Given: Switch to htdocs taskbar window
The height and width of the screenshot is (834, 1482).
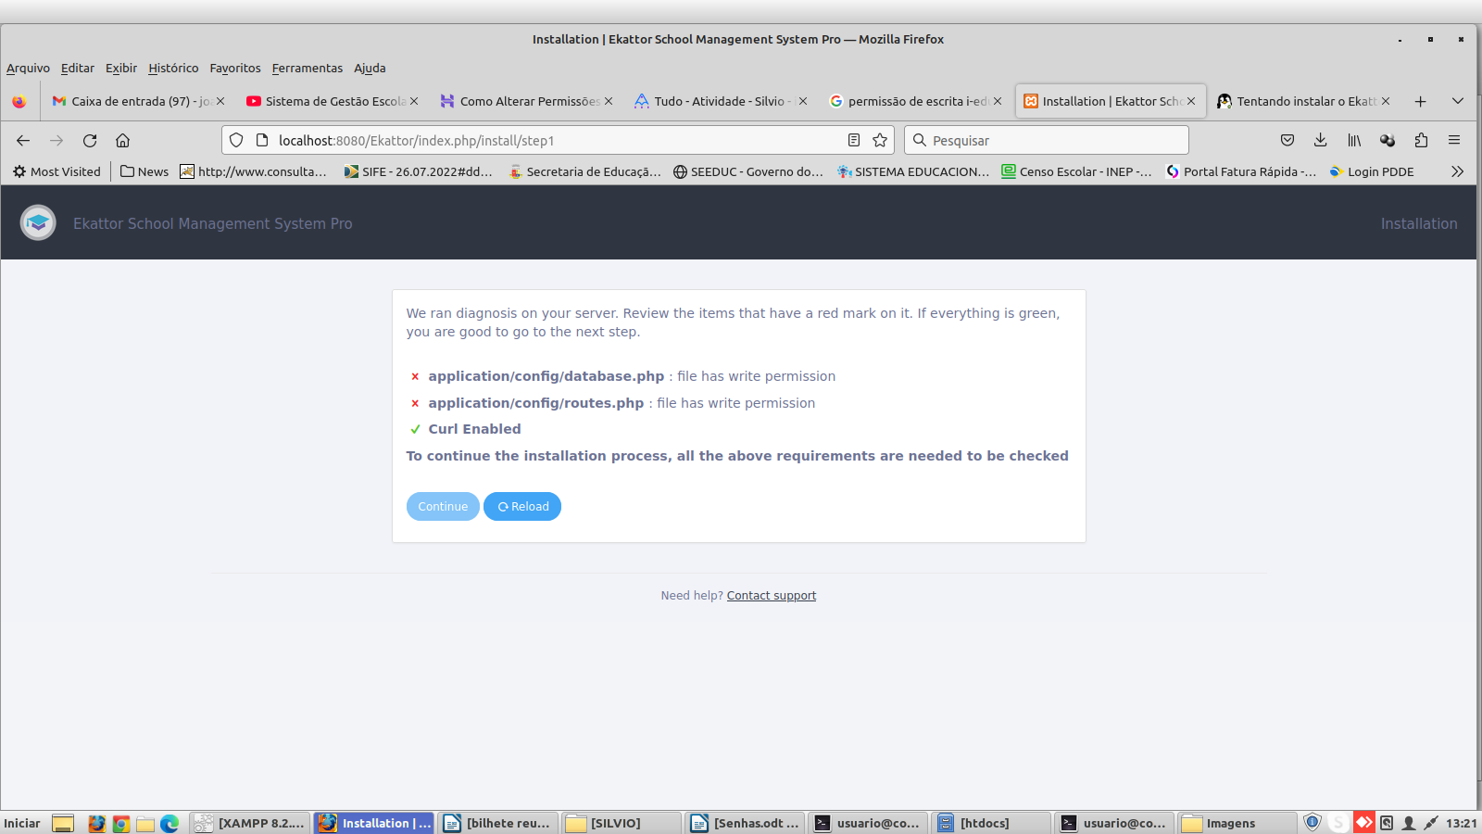Looking at the screenshot, I should pos(991,823).
